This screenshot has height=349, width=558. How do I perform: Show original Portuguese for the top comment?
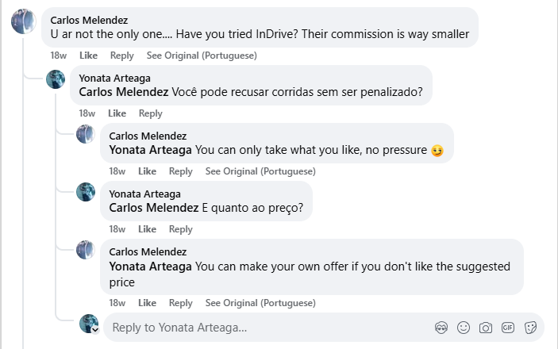click(x=202, y=56)
